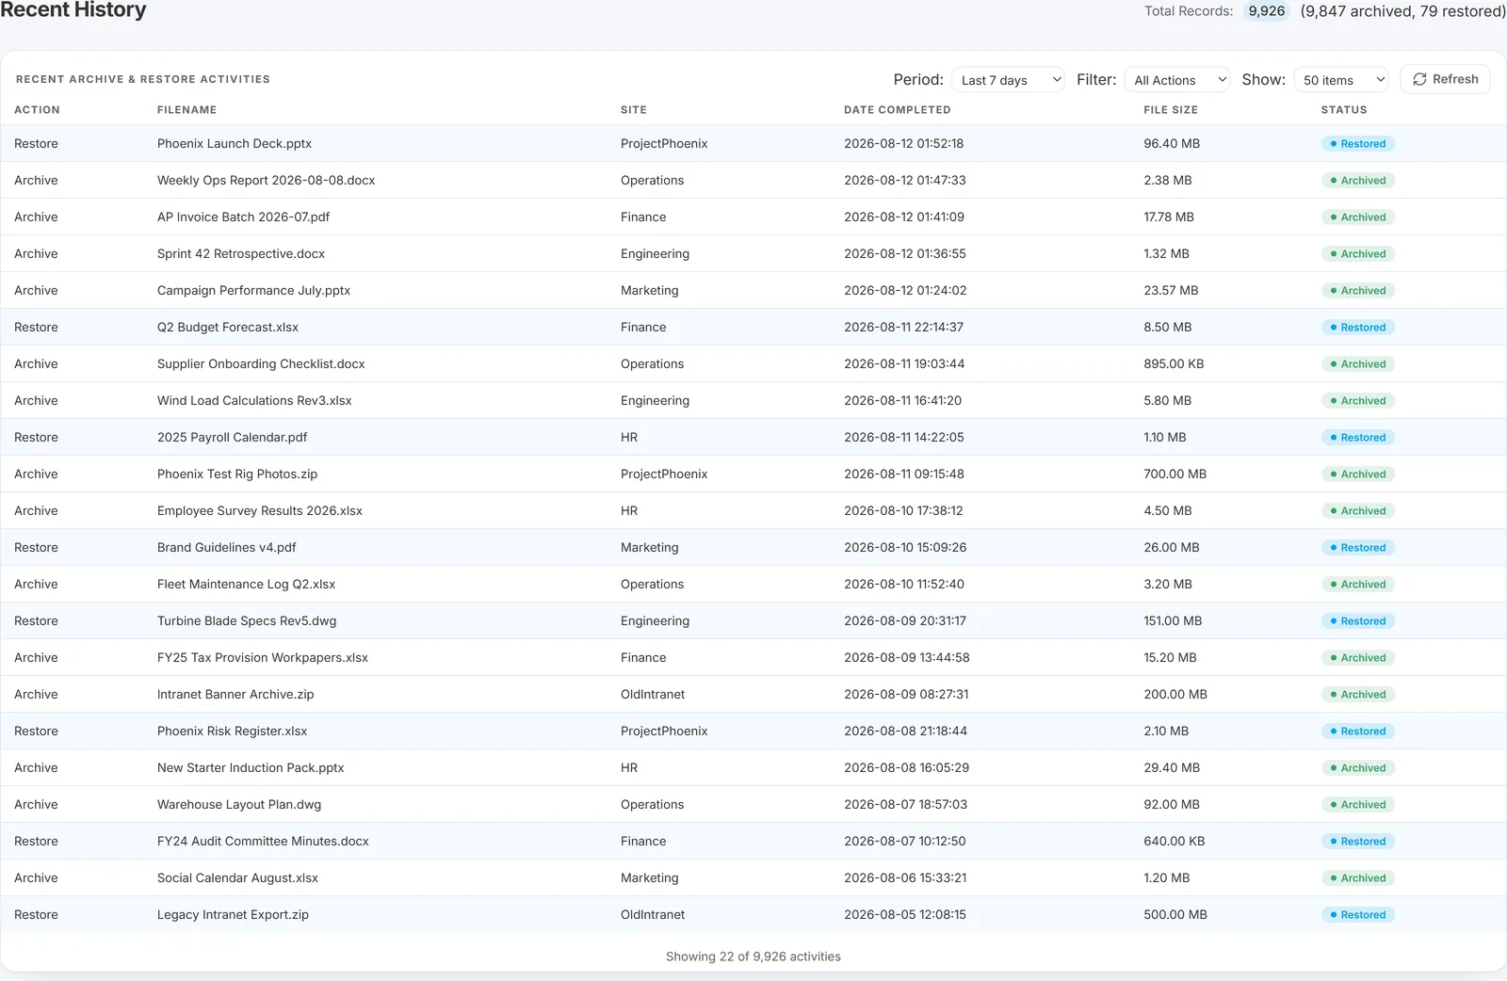Click 2025 Payroll Calendar.pdf filename
Image resolution: width=1507 pixels, height=981 pixels.
(232, 438)
